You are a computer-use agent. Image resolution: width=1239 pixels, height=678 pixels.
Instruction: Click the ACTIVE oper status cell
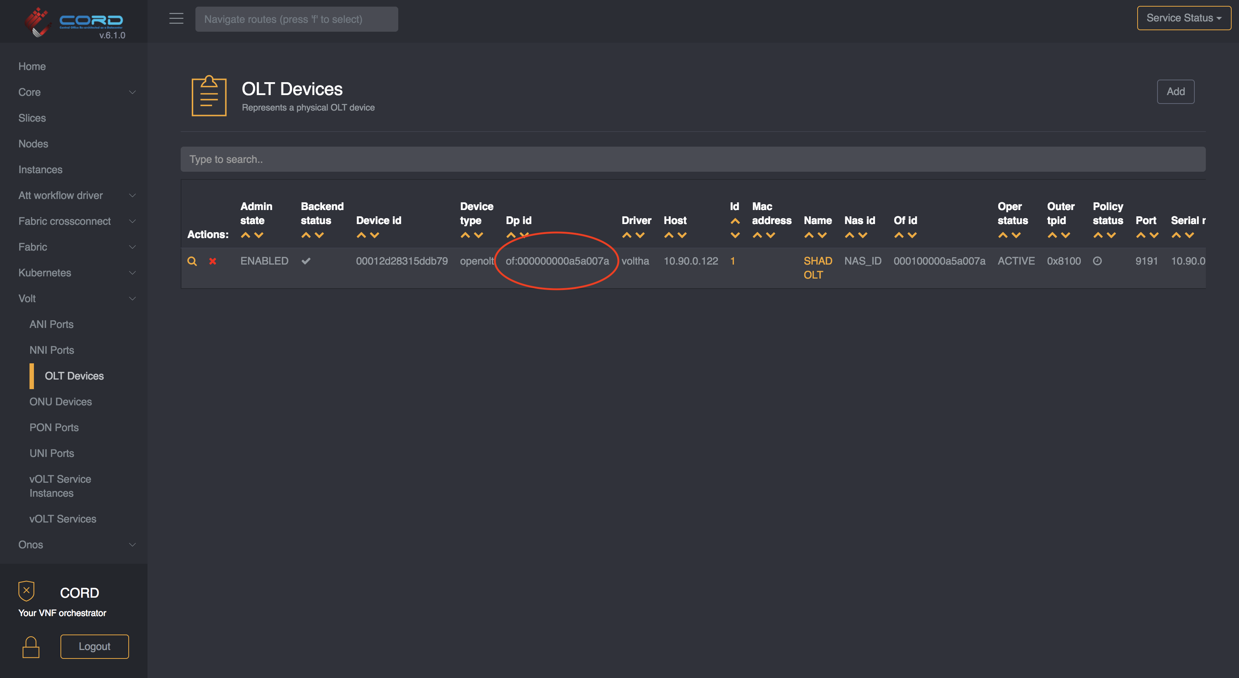1016,261
